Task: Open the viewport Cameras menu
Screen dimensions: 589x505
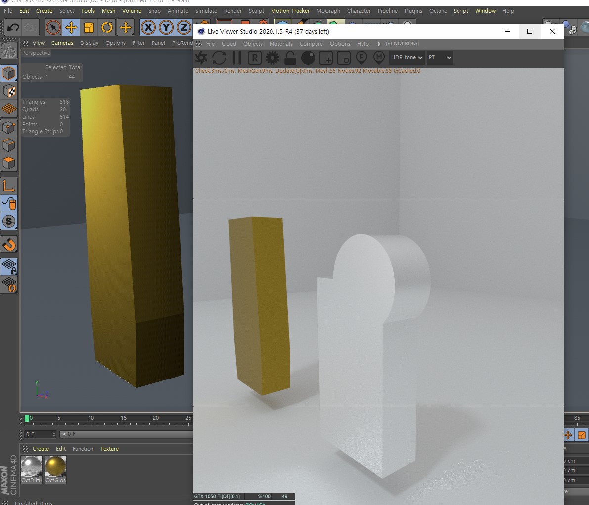Action: (x=62, y=43)
